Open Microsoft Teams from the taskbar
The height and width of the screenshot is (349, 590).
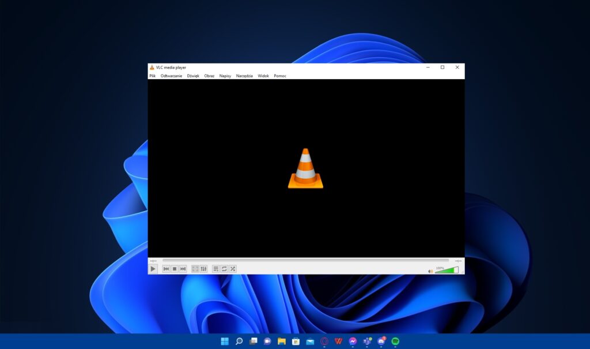[367, 342]
